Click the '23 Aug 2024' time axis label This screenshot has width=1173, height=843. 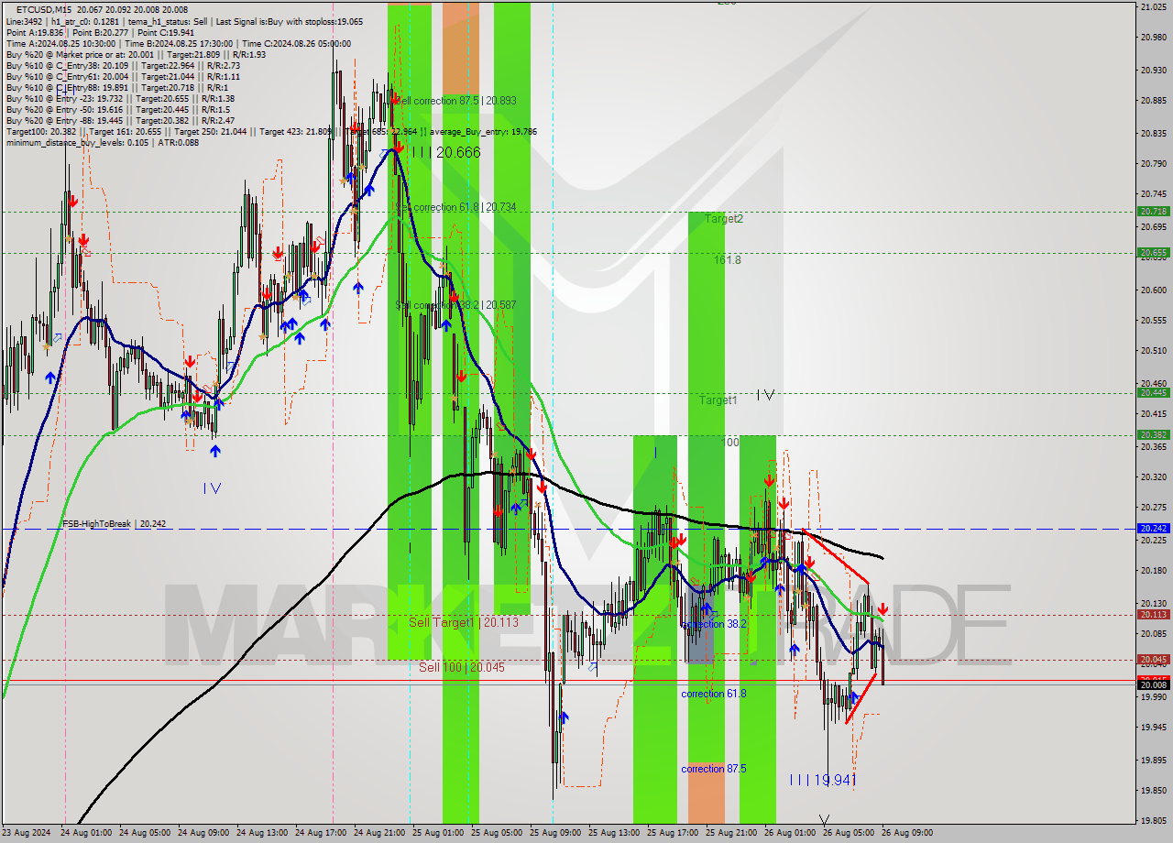(x=27, y=833)
